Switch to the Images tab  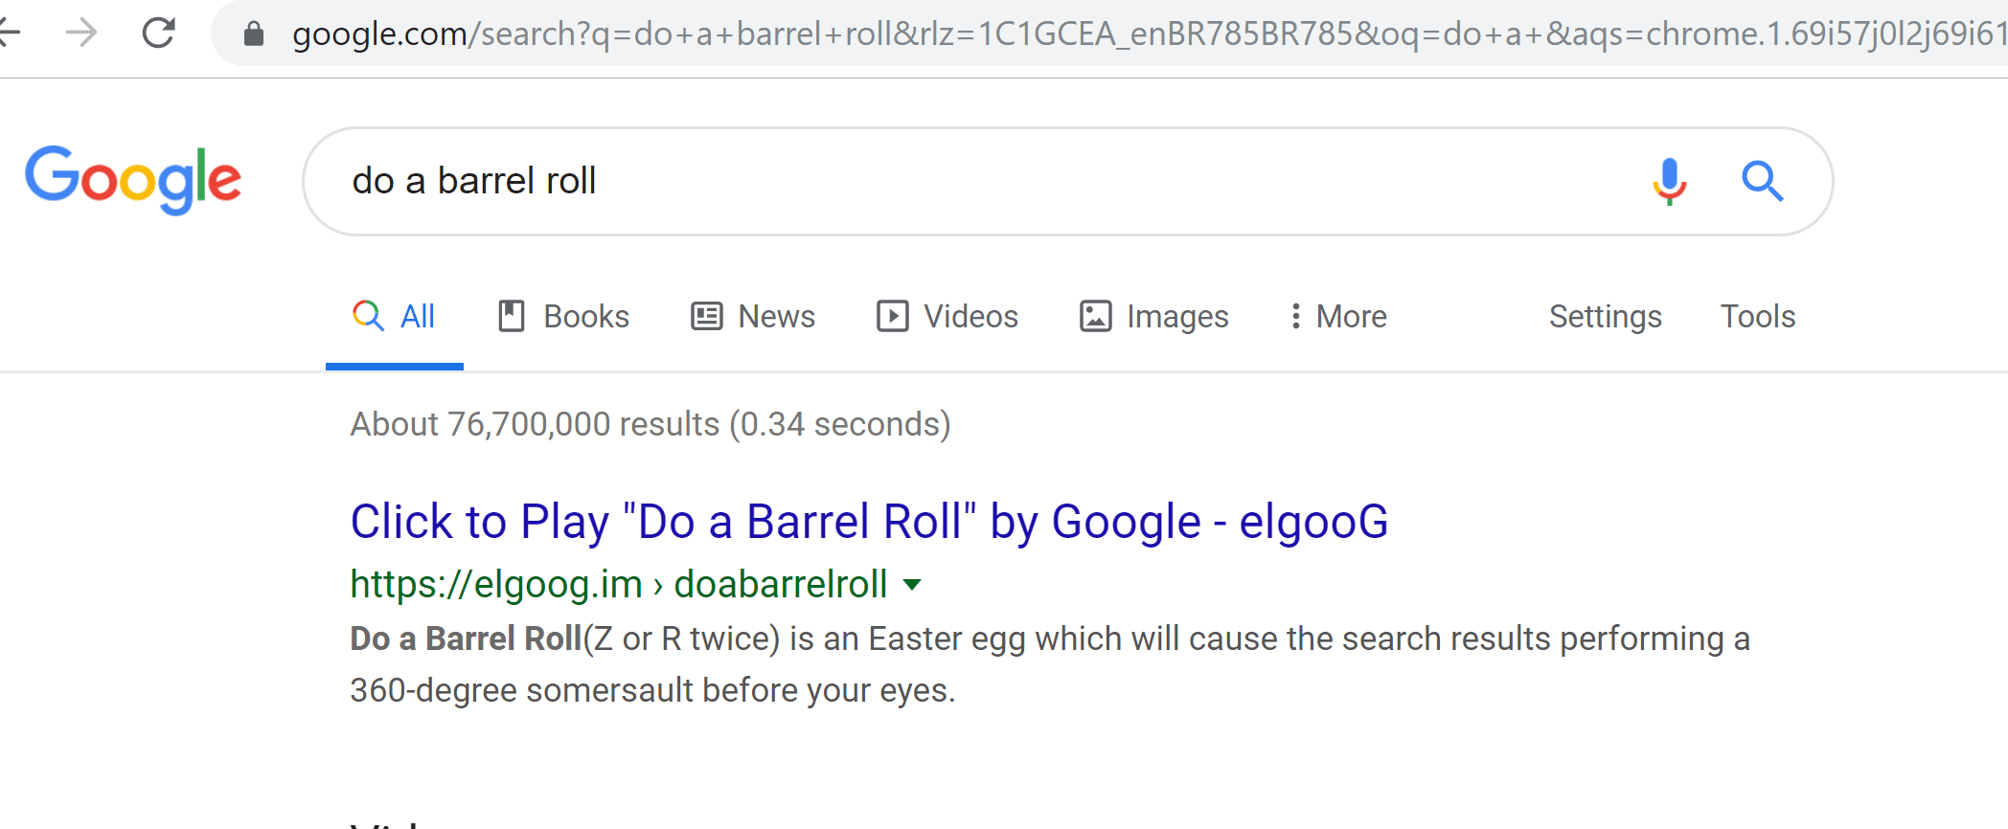1154,316
